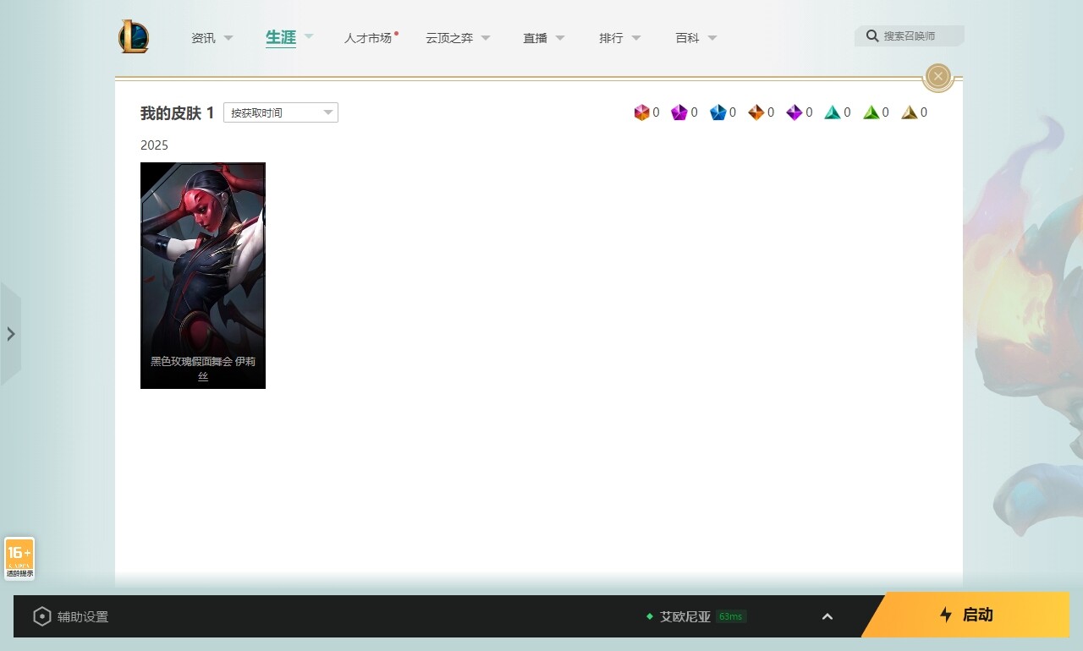Expand the server list up arrow
Viewport: 1083px width, 651px height.
point(827,616)
